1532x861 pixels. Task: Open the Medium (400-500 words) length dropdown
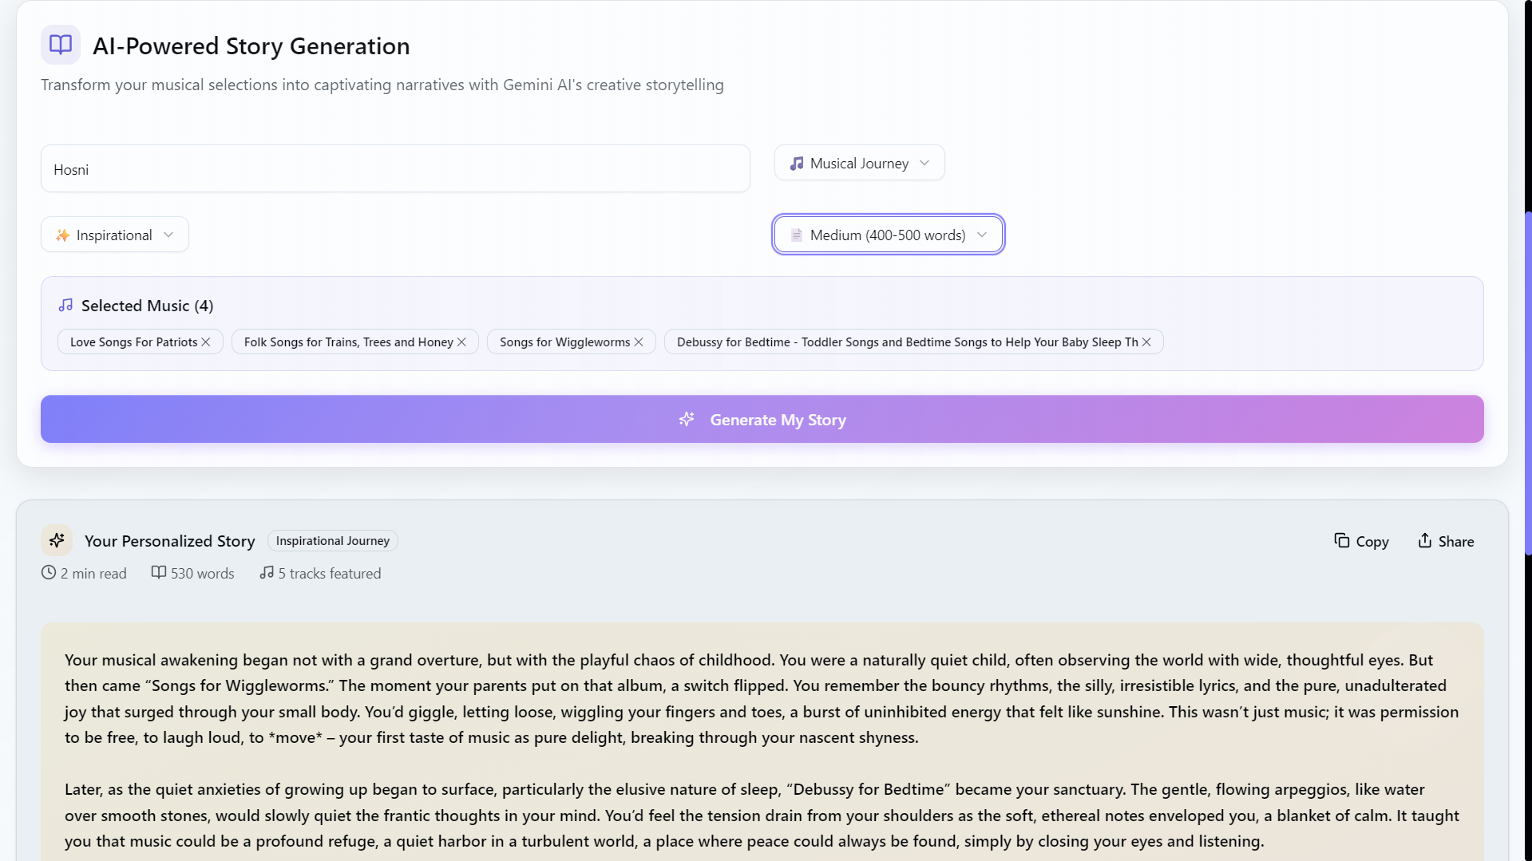click(888, 235)
